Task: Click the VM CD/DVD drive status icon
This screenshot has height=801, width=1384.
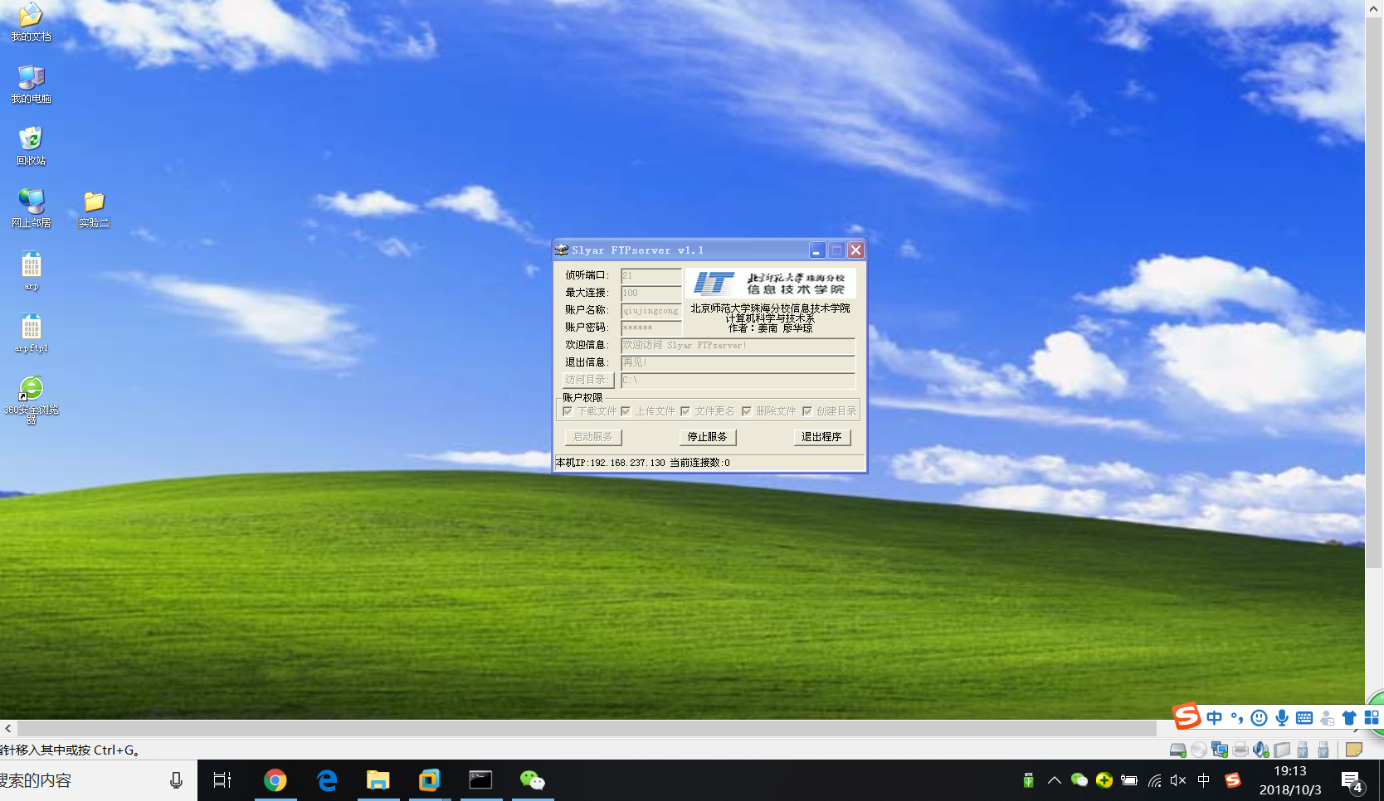Action: tap(1199, 750)
